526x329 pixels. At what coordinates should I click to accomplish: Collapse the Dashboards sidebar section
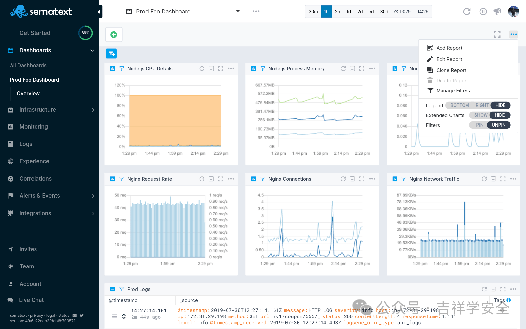[x=92, y=50]
